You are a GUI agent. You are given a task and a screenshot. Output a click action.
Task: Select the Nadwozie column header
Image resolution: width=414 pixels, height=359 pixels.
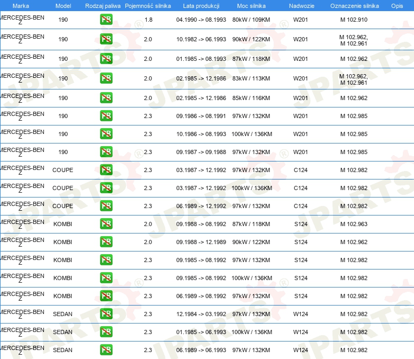[302, 6]
